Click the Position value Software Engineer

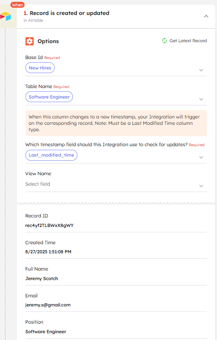point(45,331)
